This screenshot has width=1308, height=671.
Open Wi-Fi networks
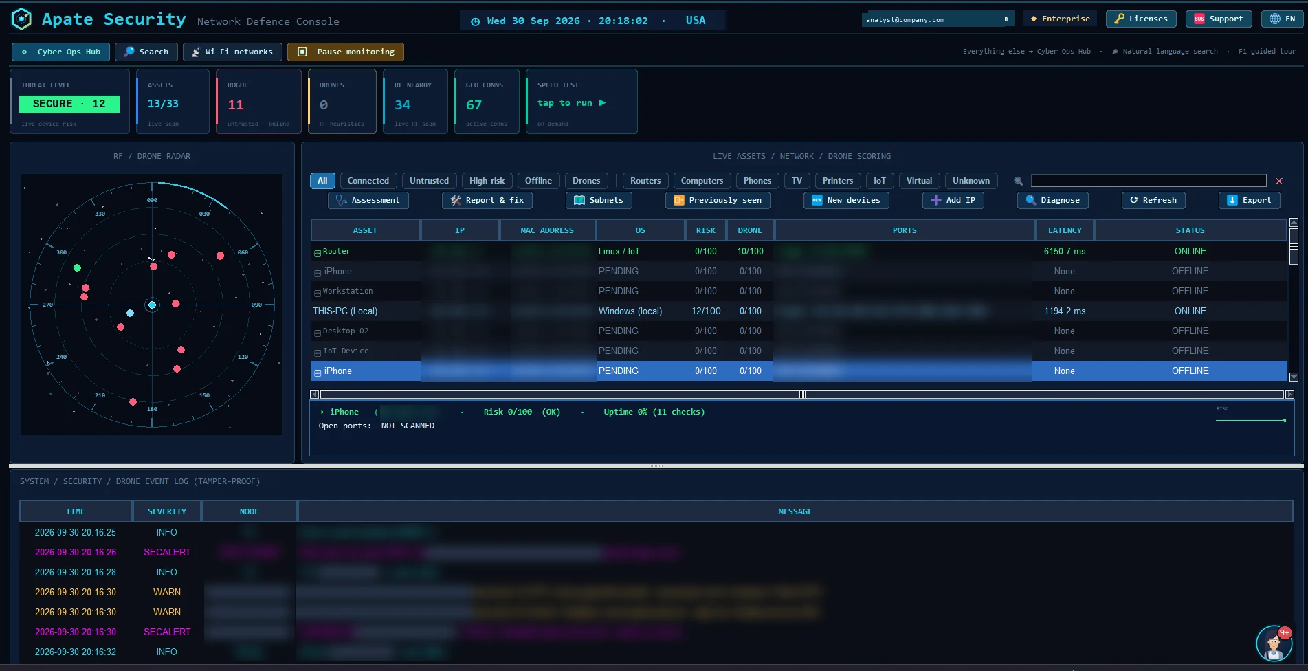click(232, 52)
